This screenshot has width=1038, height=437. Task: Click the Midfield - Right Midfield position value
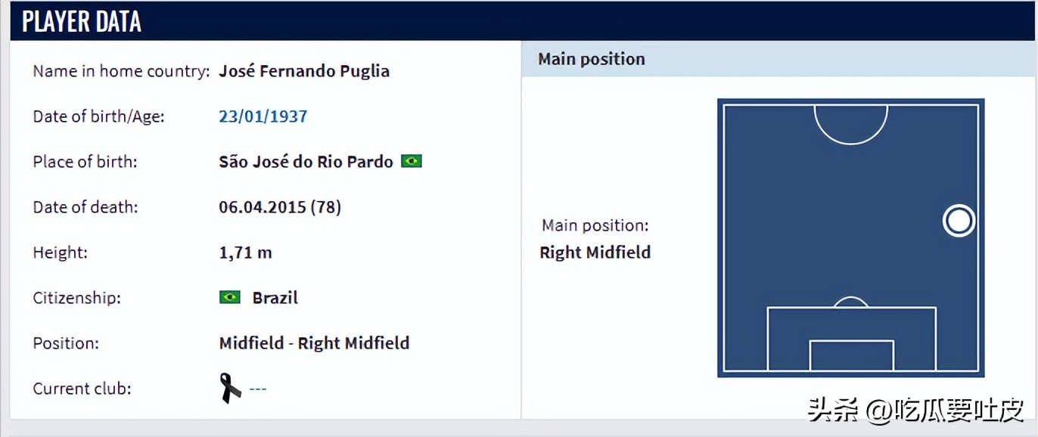[314, 343]
